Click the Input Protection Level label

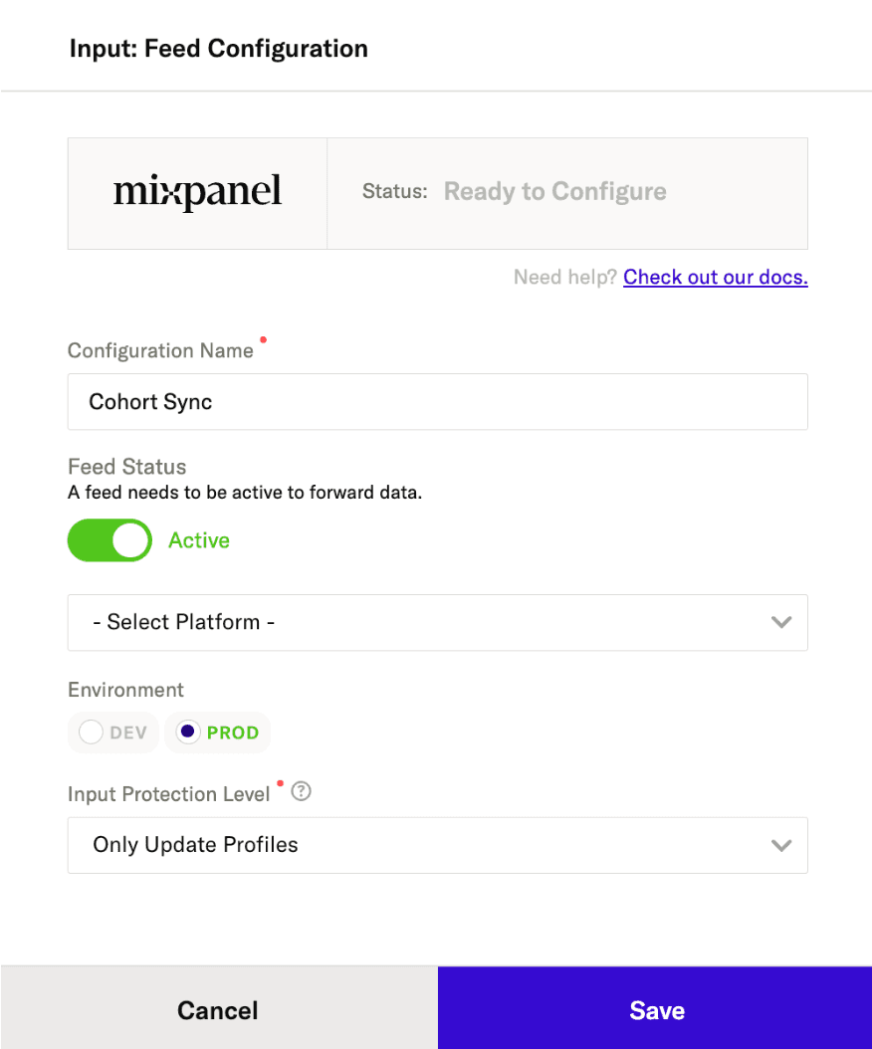click(168, 794)
